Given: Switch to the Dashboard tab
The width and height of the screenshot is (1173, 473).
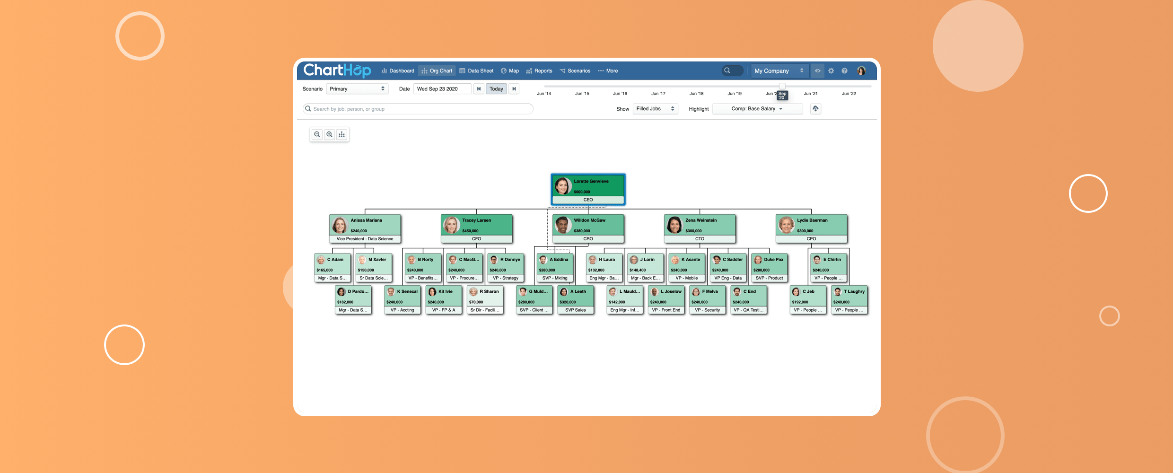Looking at the screenshot, I should (398, 71).
